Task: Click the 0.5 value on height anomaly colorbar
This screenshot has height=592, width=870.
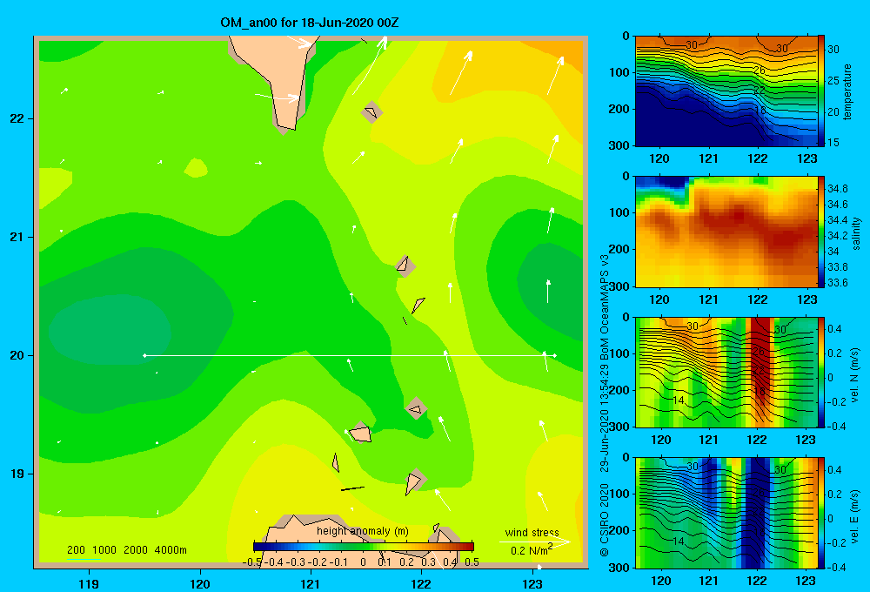Action: pyautogui.click(x=472, y=562)
